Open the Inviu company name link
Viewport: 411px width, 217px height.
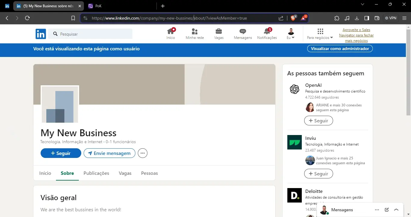point(311,138)
